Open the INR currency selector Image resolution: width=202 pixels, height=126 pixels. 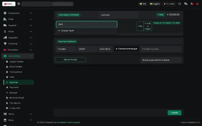[143, 4]
